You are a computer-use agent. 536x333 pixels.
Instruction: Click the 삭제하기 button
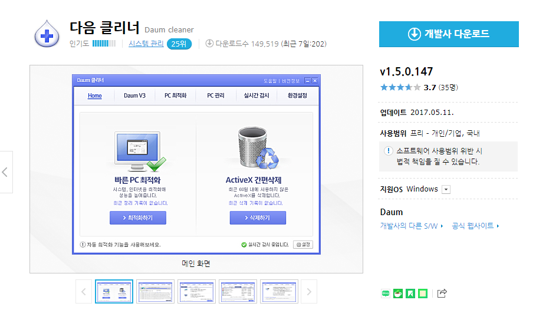click(258, 218)
